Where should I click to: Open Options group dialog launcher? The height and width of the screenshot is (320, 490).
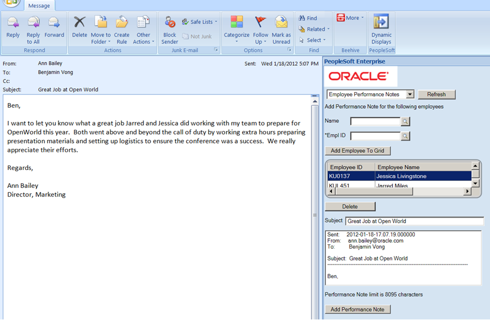(x=289, y=50)
